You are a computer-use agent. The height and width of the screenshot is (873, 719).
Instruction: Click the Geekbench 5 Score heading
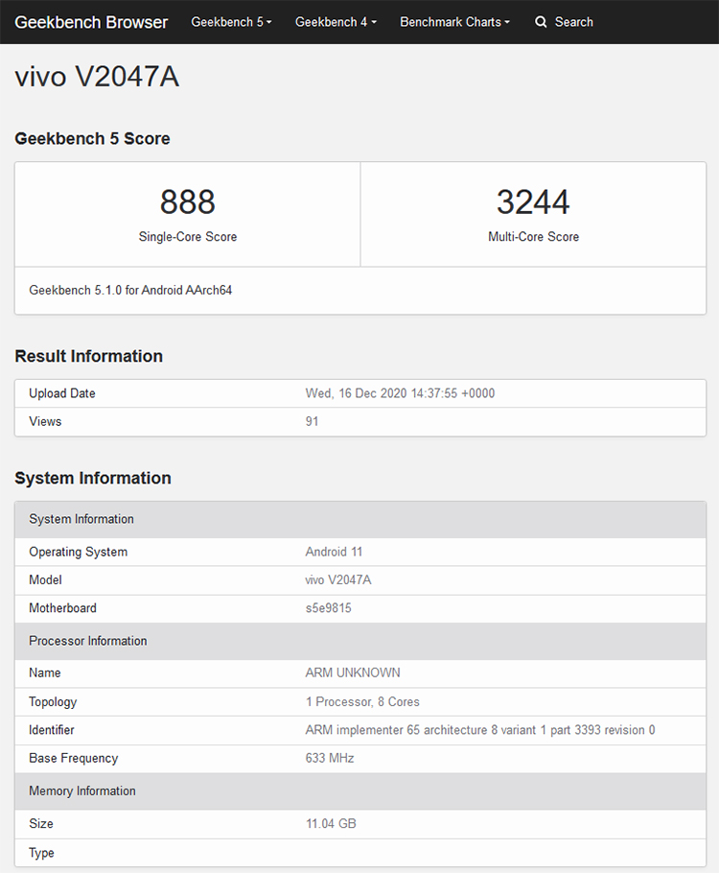pyautogui.click(x=92, y=139)
